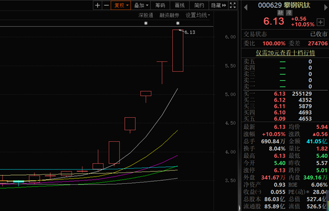Click the minus zoom-out chart icon

click(x=107, y=5)
